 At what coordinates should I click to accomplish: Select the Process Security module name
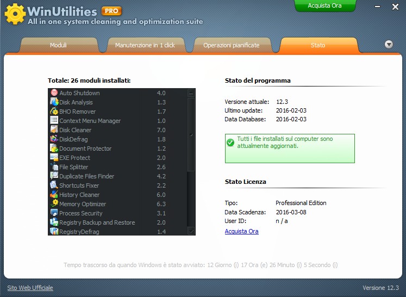(x=81, y=213)
